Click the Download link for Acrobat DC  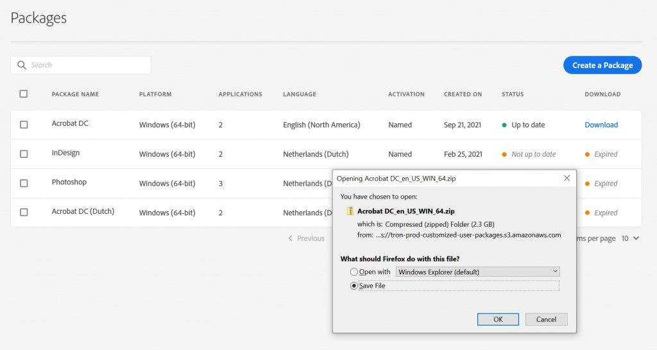pos(601,125)
